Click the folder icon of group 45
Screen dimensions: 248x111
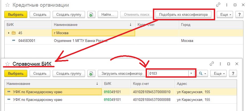(x=14, y=33)
